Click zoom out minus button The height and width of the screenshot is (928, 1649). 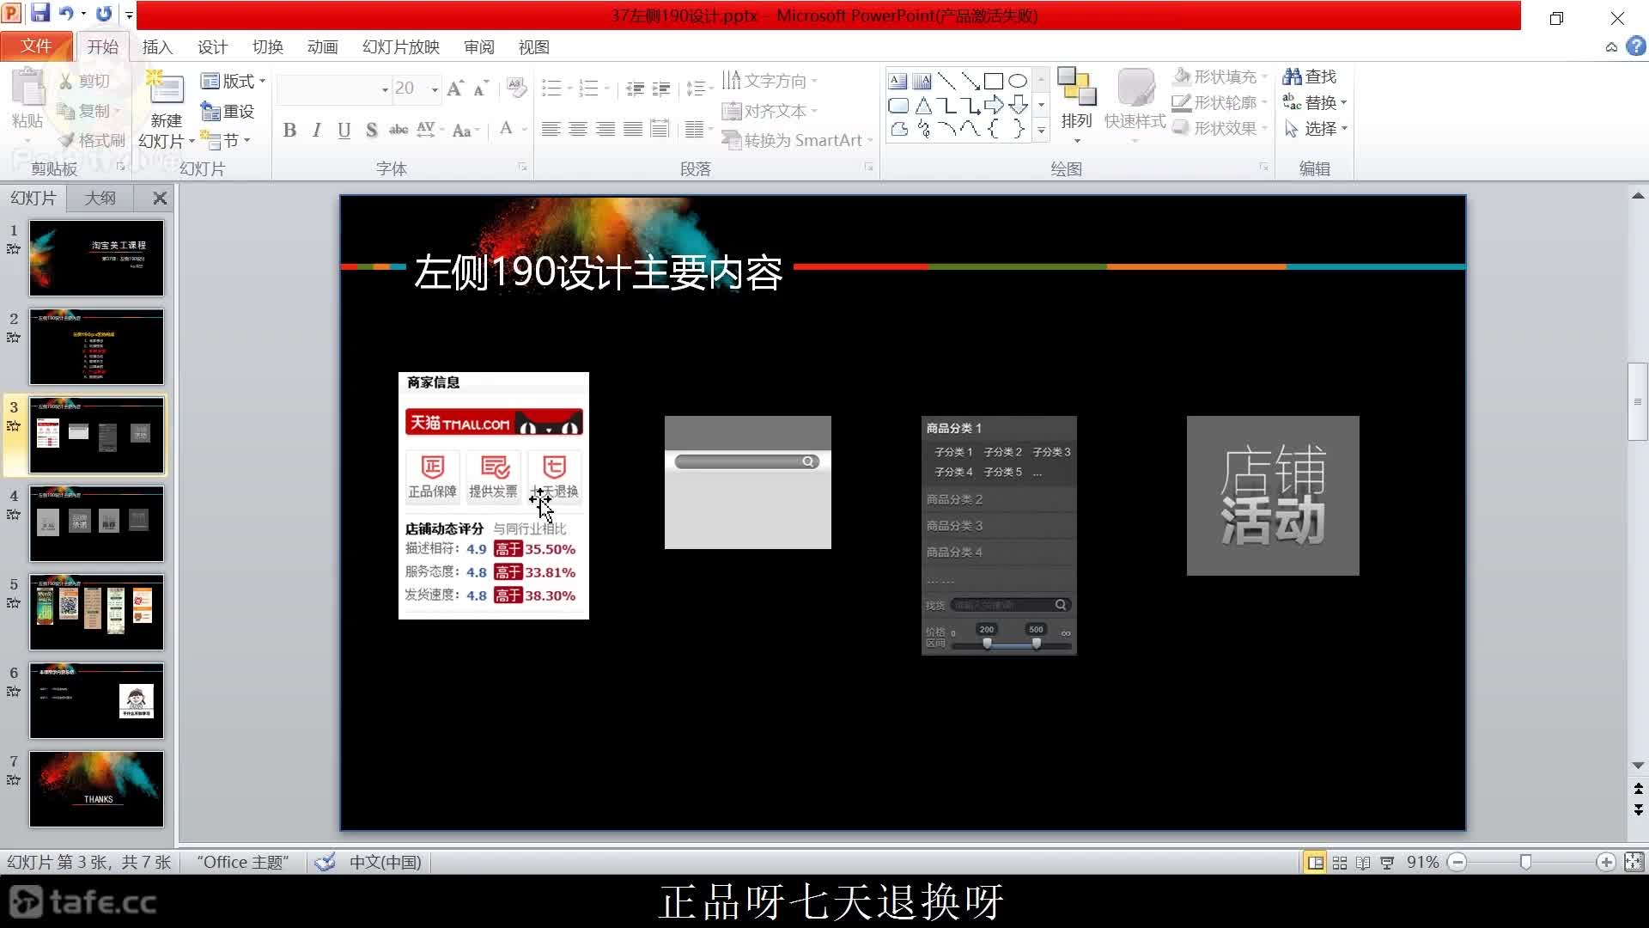[1457, 862]
